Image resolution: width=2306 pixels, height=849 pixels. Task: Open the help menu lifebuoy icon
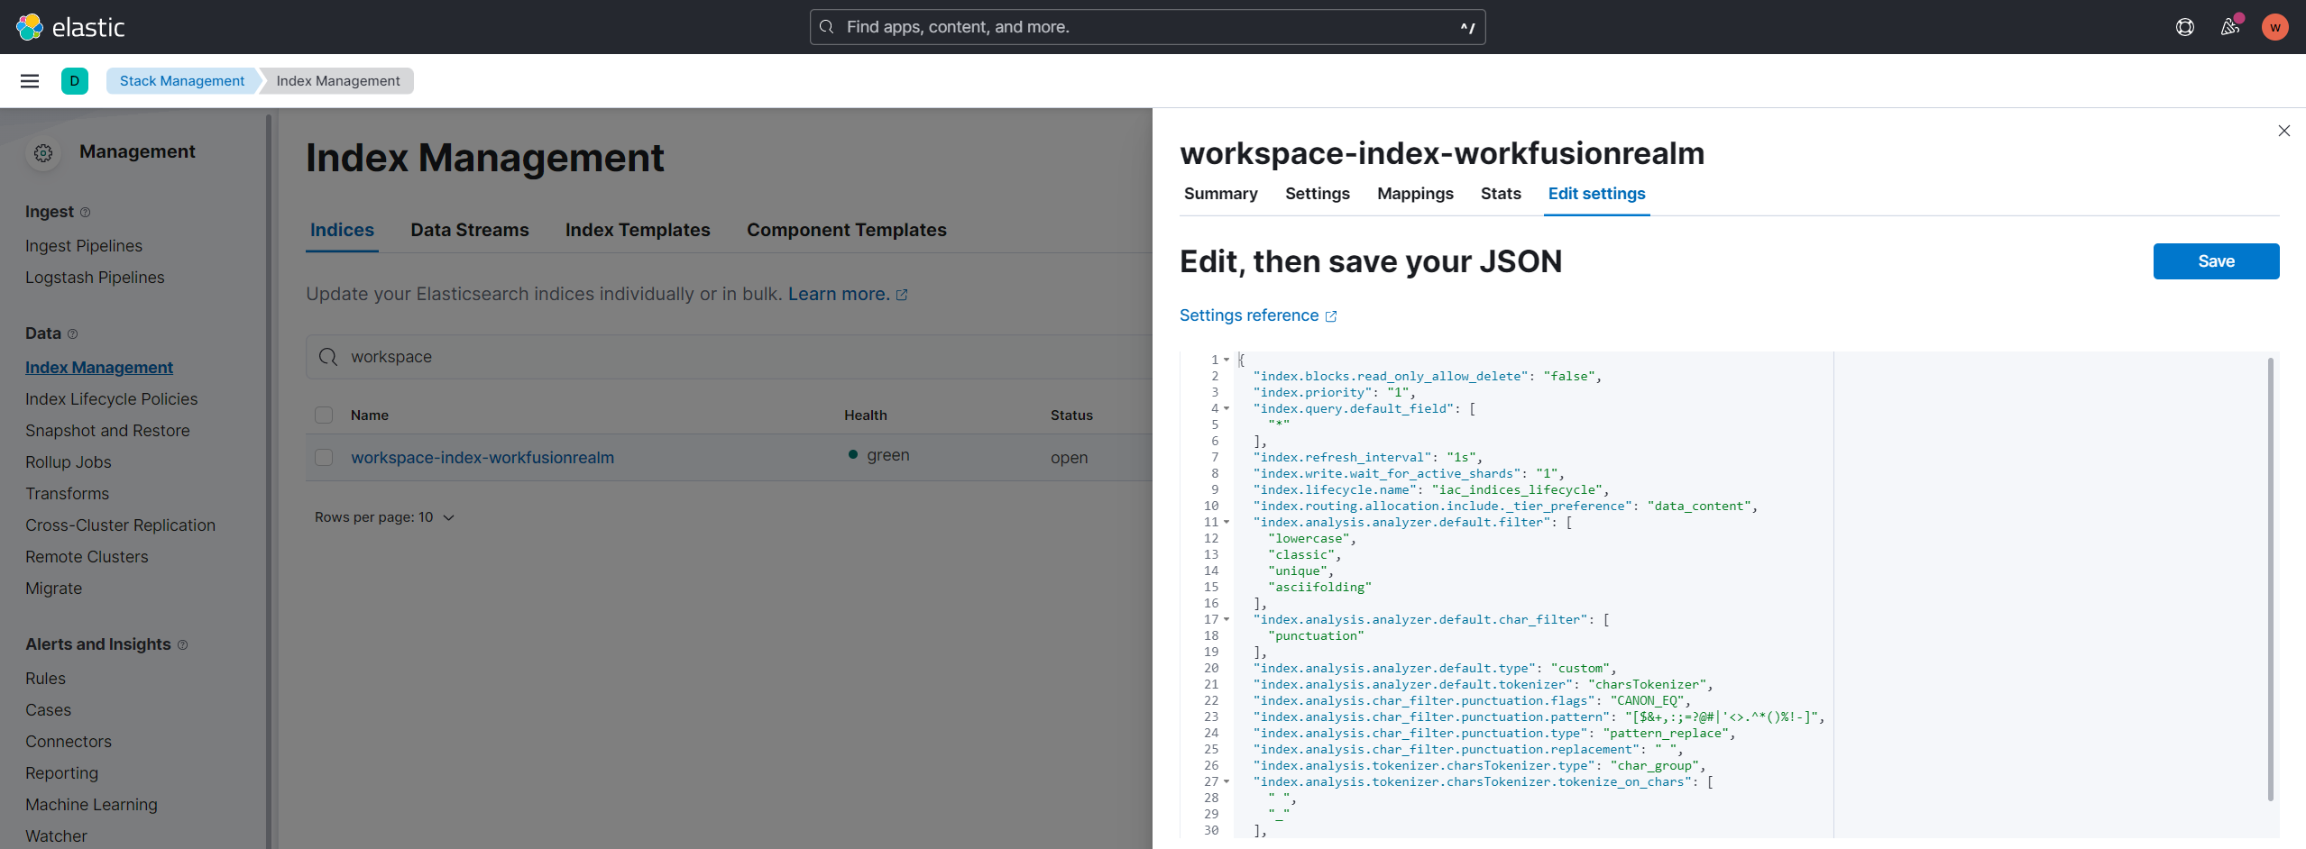click(2184, 27)
